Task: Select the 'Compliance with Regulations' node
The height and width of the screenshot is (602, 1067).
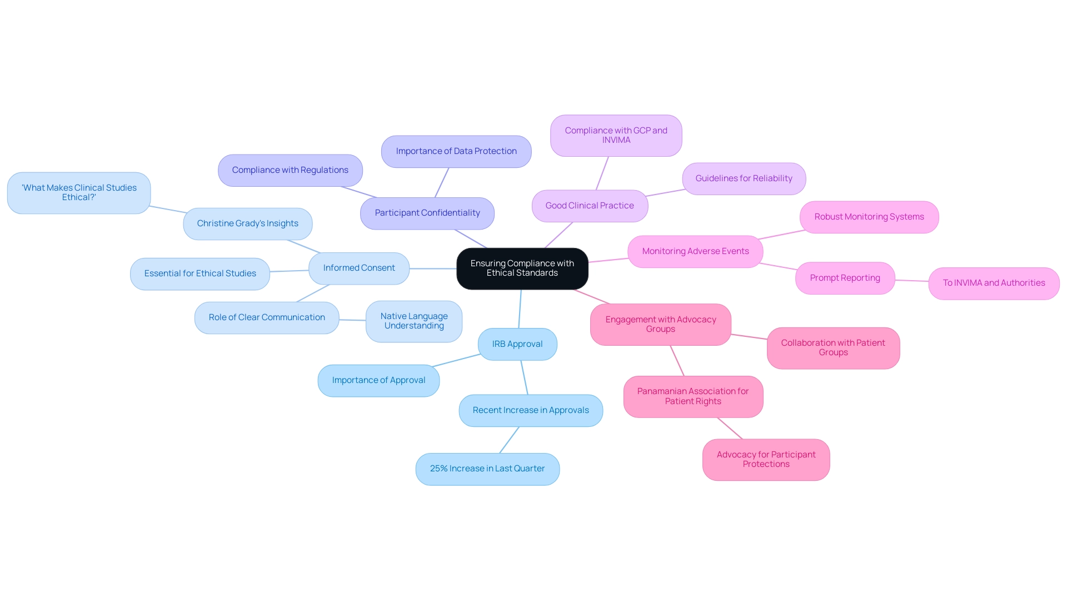Action: [290, 170]
